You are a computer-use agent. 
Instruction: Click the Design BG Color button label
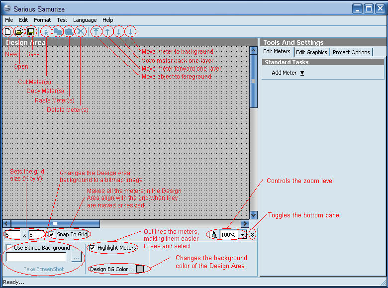click(112, 269)
